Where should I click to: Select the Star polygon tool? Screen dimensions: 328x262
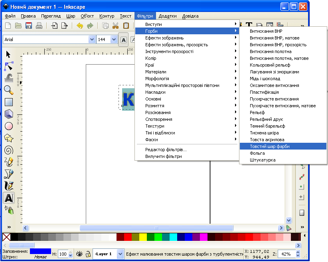click(8, 138)
